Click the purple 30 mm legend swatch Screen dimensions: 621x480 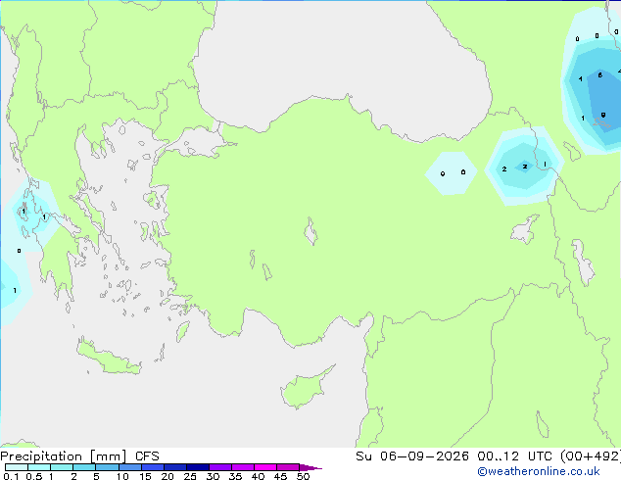(x=220, y=467)
